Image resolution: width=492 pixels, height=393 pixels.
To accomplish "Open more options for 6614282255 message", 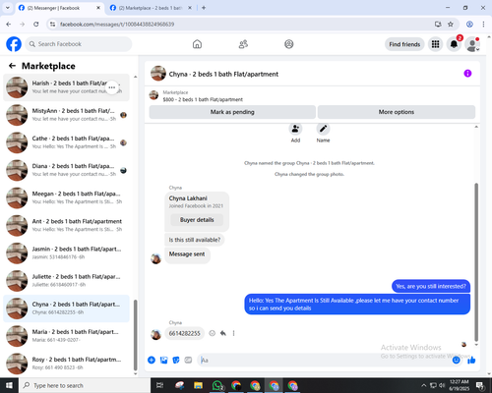I will coord(233,333).
